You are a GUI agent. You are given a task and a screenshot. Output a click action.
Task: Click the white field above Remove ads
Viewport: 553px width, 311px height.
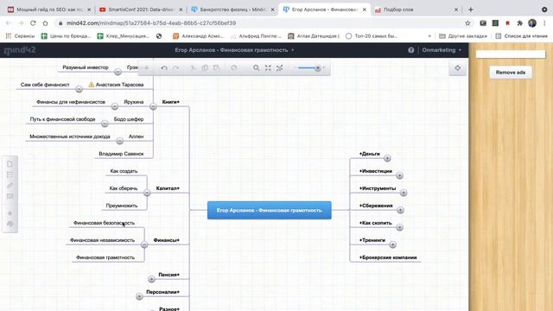point(511,54)
